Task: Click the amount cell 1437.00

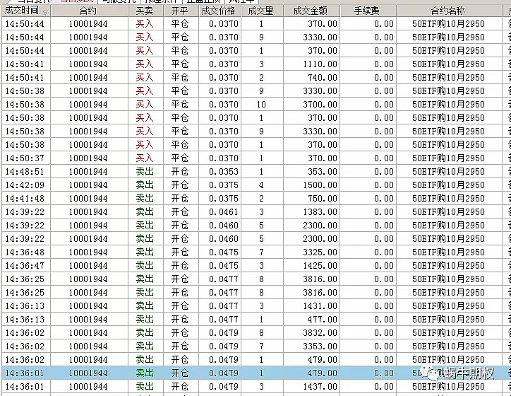Action: tap(320, 387)
